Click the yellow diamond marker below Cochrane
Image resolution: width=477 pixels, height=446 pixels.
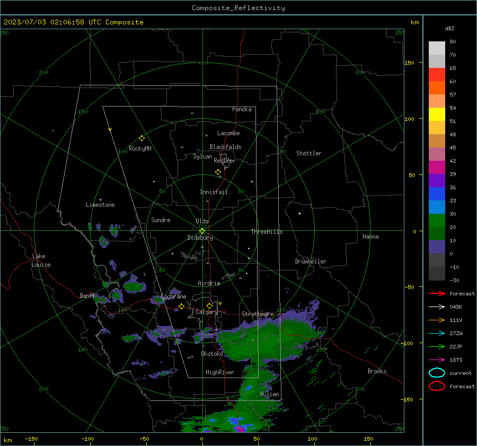click(x=181, y=306)
